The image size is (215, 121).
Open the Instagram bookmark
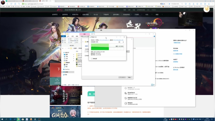(54, 7)
